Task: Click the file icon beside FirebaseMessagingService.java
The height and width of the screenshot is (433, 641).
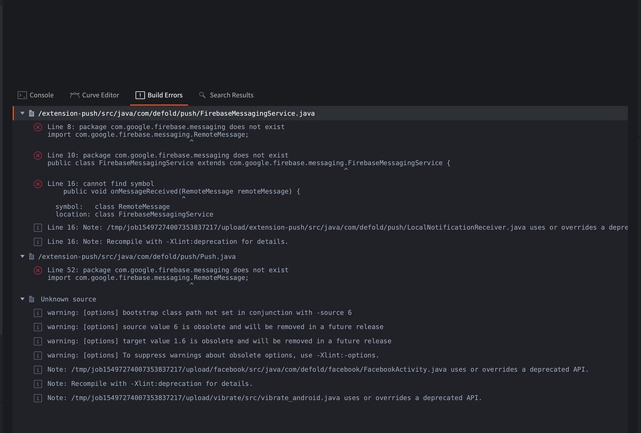Action: [33, 113]
